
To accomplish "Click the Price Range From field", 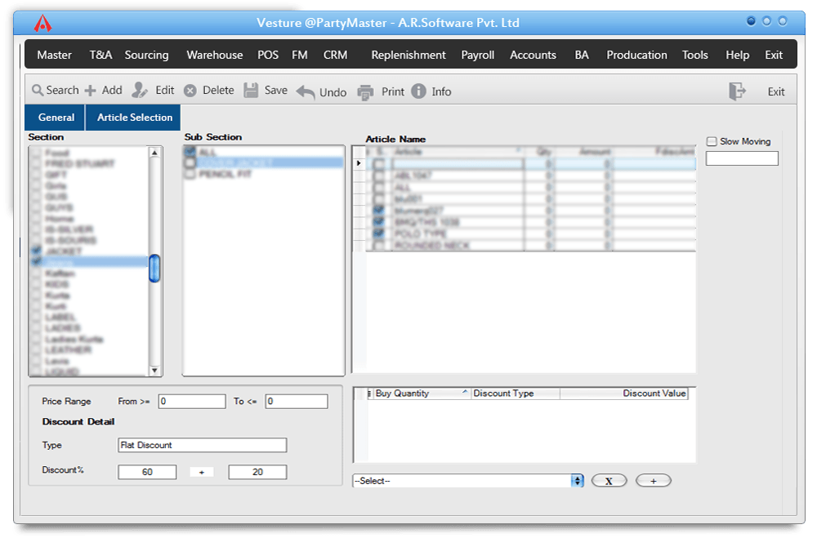I will pyautogui.click(x=192, y=401).
